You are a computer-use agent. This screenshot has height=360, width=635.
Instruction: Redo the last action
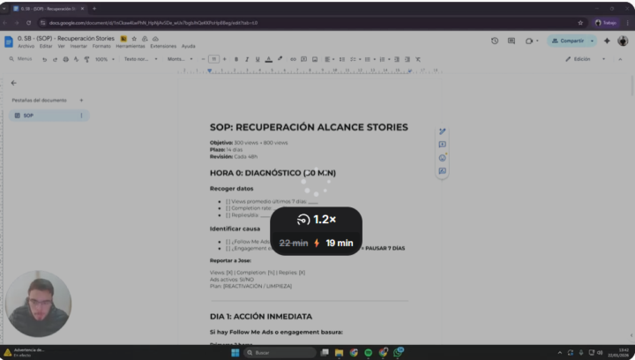pyautogui.click(x=55, y=59)
